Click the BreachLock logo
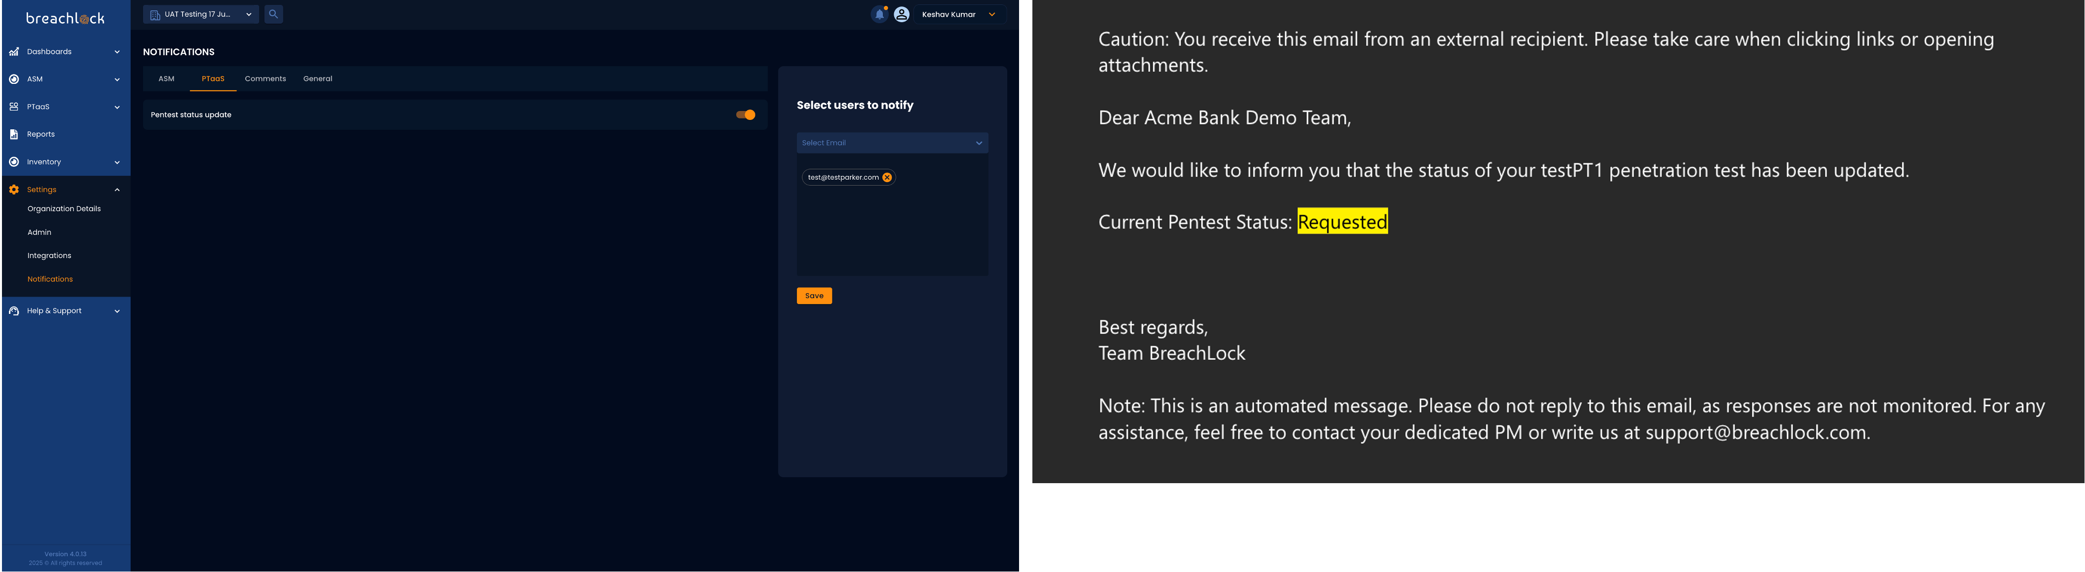Screen dimensions: 2085x572 tap(65, 18)
